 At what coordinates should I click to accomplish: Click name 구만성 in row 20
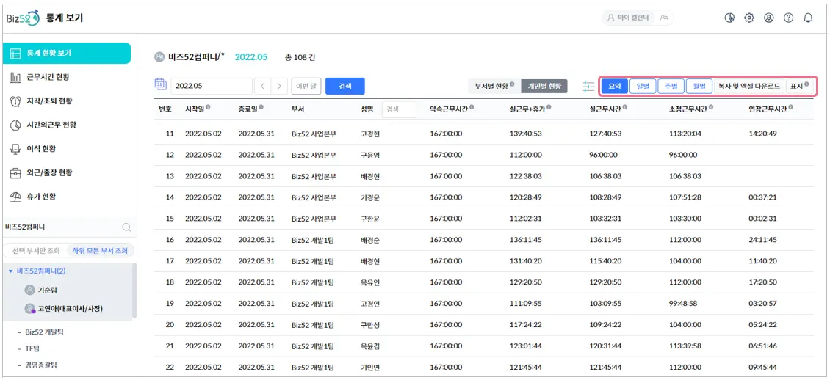[x=369, y=325]
